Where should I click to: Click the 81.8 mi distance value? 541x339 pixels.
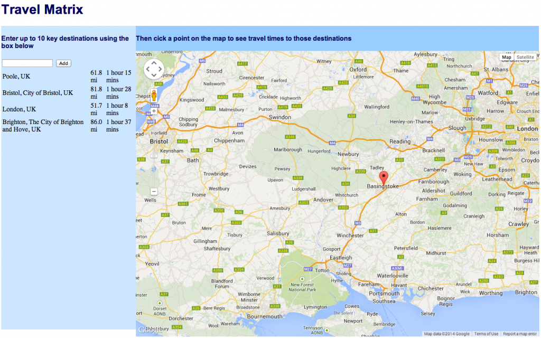click(x=96, y=93)
